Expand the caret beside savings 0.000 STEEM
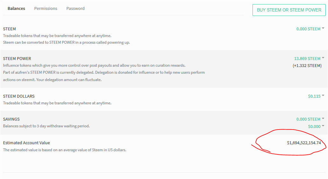This screenshot has height=179, width=328. point(323,119)
